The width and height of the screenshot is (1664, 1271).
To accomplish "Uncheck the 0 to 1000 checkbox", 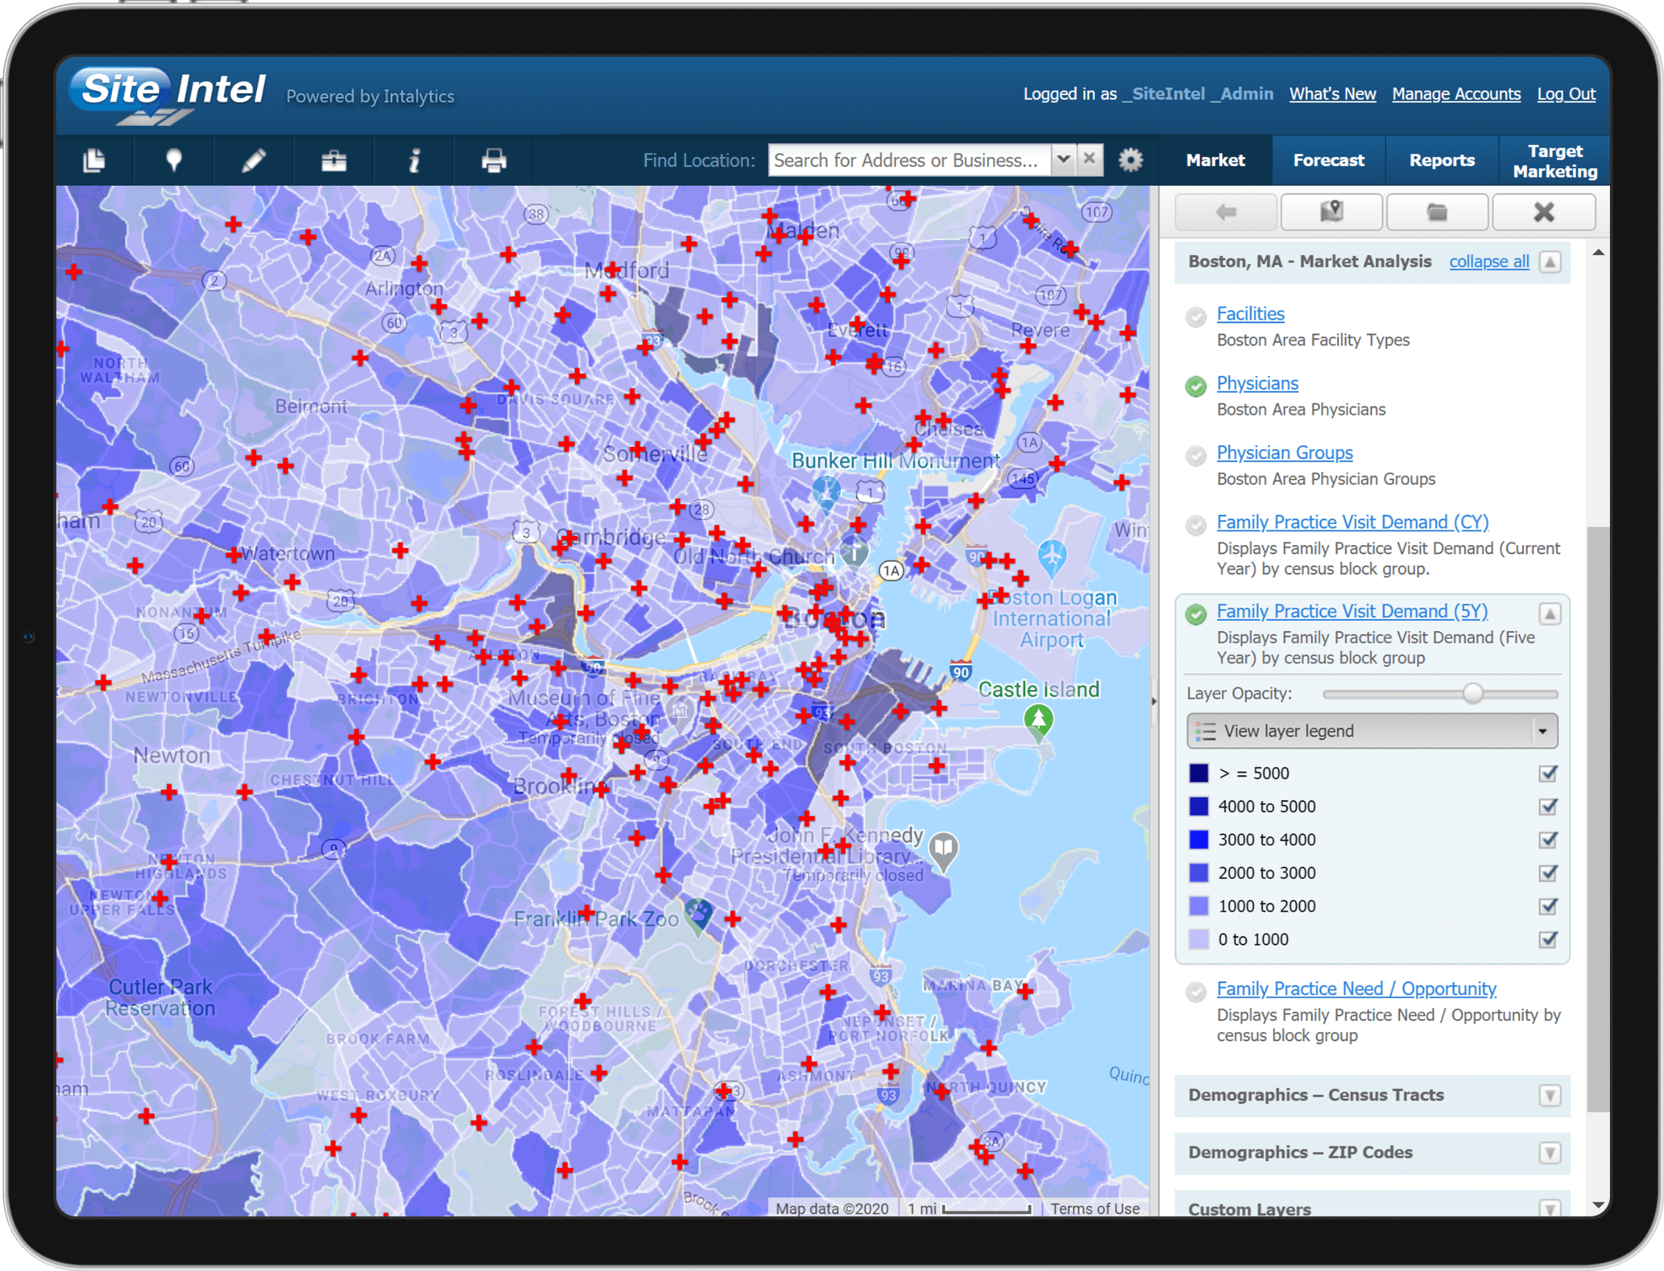I will point(1548,939).
